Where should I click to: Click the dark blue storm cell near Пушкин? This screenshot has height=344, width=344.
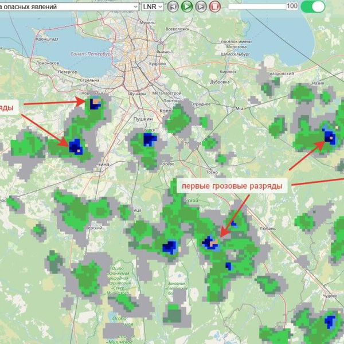tap(150, 139)
